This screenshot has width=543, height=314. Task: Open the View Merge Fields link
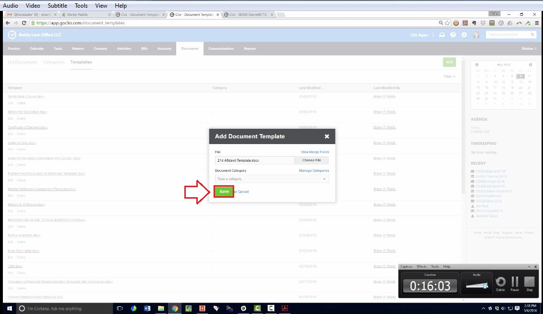315,152
